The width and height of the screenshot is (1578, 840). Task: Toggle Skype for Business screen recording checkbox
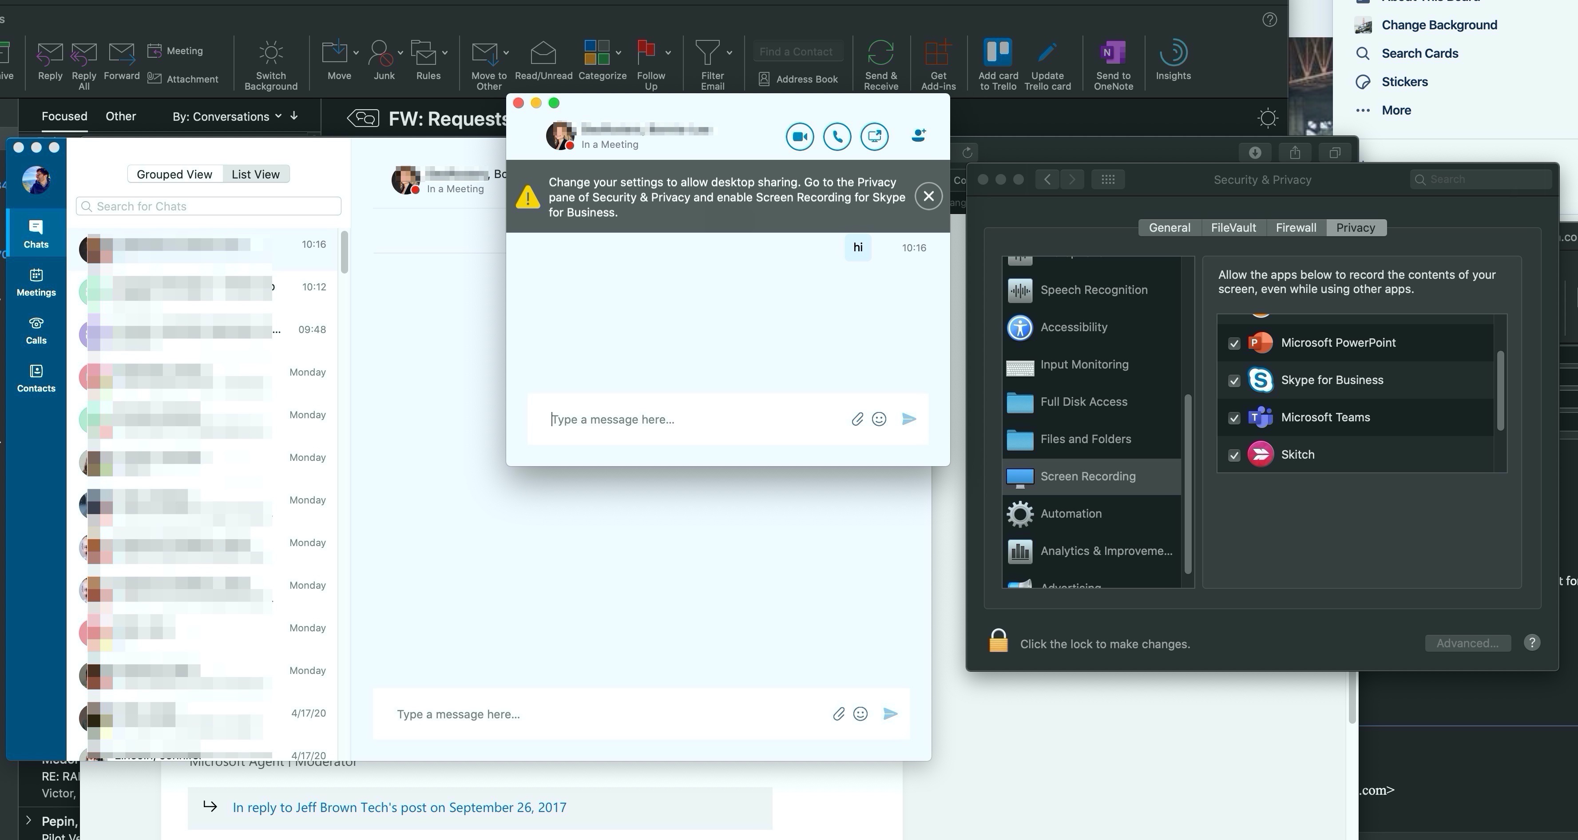coord(1234,380)
